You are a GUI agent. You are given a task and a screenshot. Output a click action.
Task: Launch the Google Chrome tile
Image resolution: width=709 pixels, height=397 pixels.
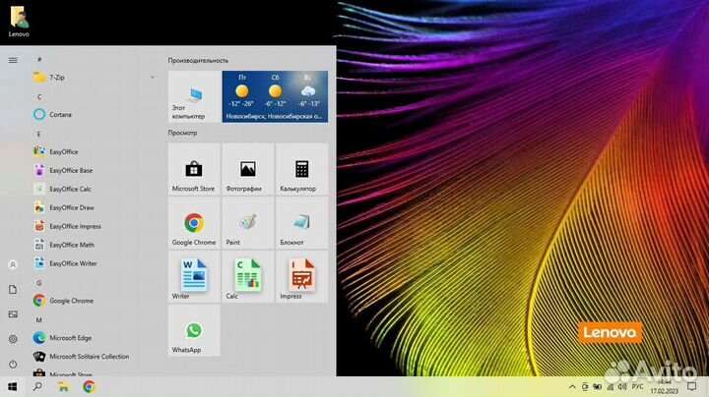194,223
